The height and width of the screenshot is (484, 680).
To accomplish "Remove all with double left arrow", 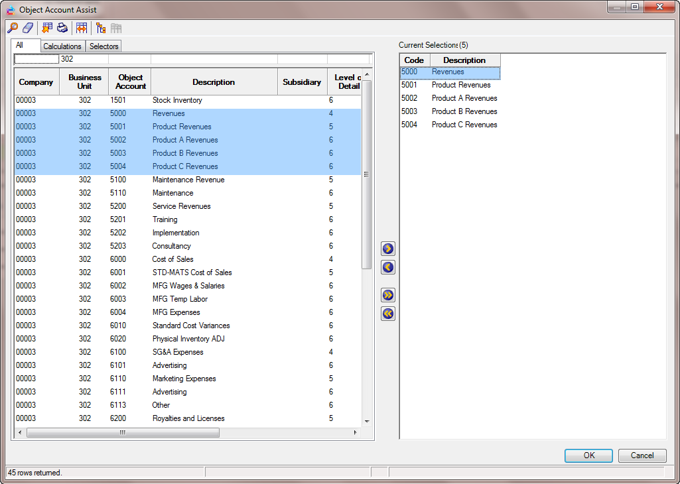I will point(388,314).
